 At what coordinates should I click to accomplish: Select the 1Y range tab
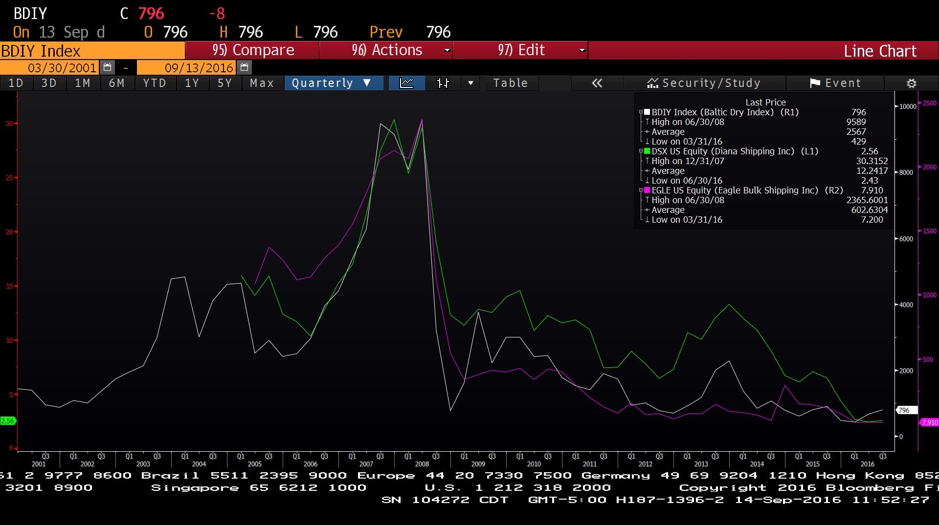point(192,83)
